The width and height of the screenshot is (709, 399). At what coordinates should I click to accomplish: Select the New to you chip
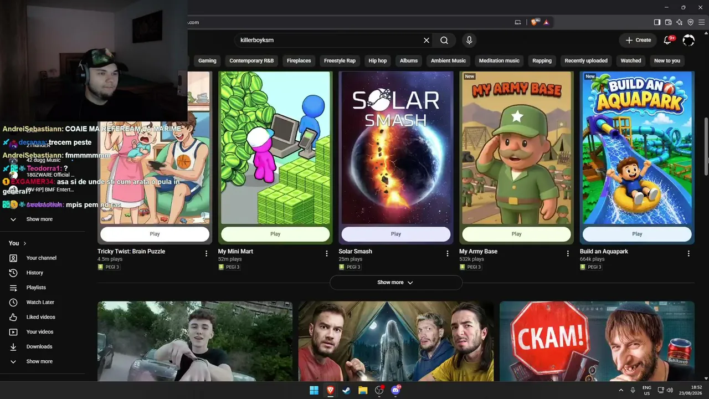click(667, 61)
